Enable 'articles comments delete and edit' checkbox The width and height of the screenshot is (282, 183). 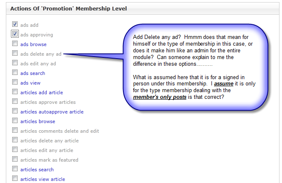[x=15, y=131]
